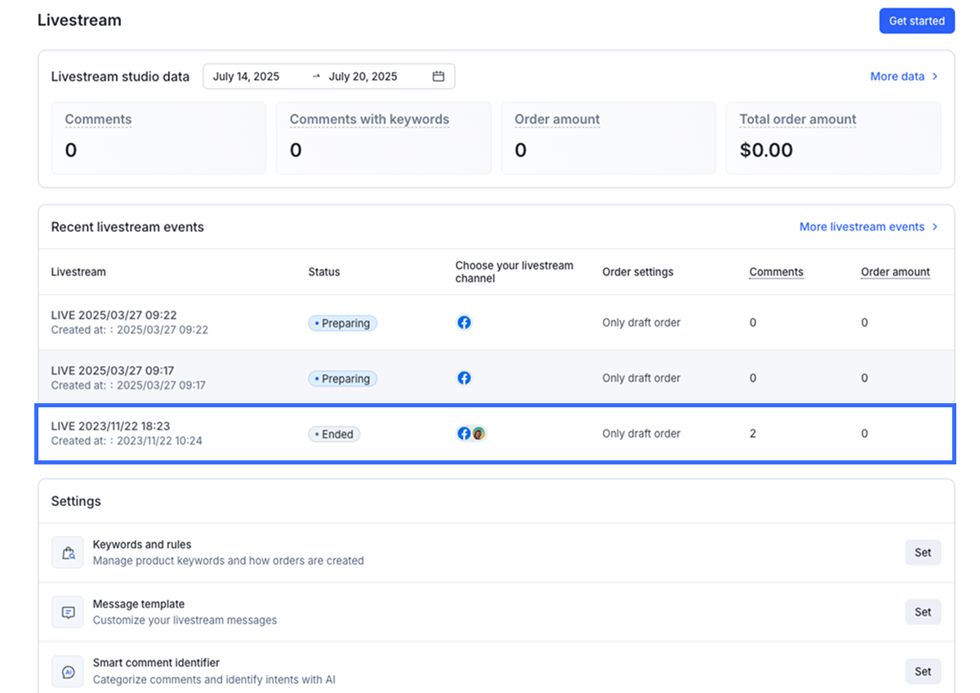Click the Smart comment identifier AI icon
Screen dimensions: 980x693
point(68,672)
